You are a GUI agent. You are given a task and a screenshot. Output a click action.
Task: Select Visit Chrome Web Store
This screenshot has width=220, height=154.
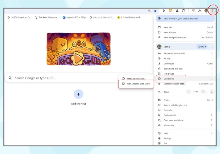[136, 84]
